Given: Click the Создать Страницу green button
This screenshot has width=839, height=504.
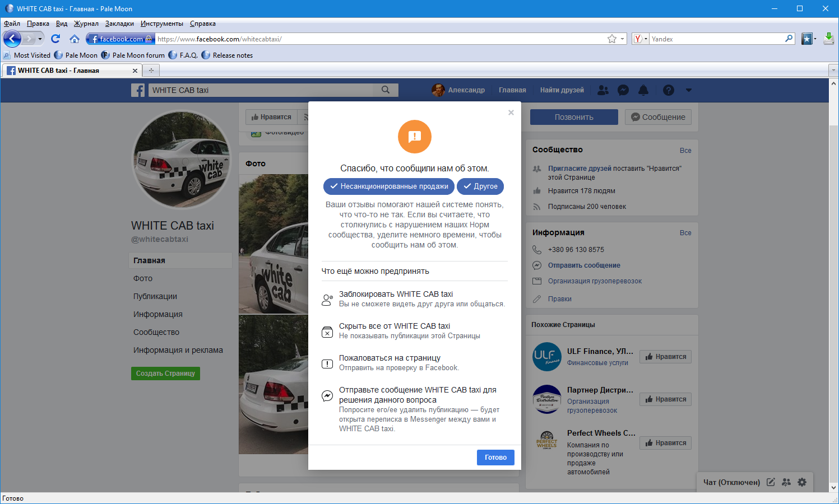Looking at the screenshot, I should [x=165, y=374].
